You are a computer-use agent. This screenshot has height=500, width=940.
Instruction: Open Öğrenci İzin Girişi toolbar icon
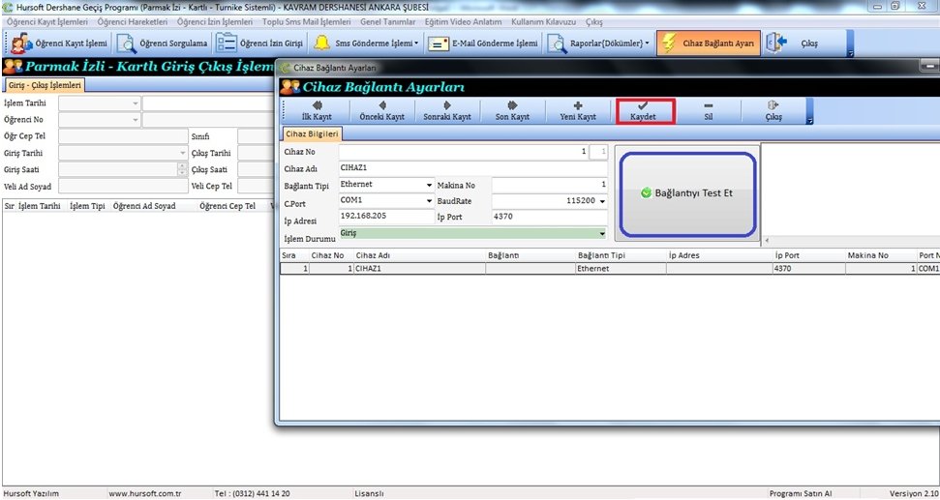pyautogui.click(x=227, y=44)
